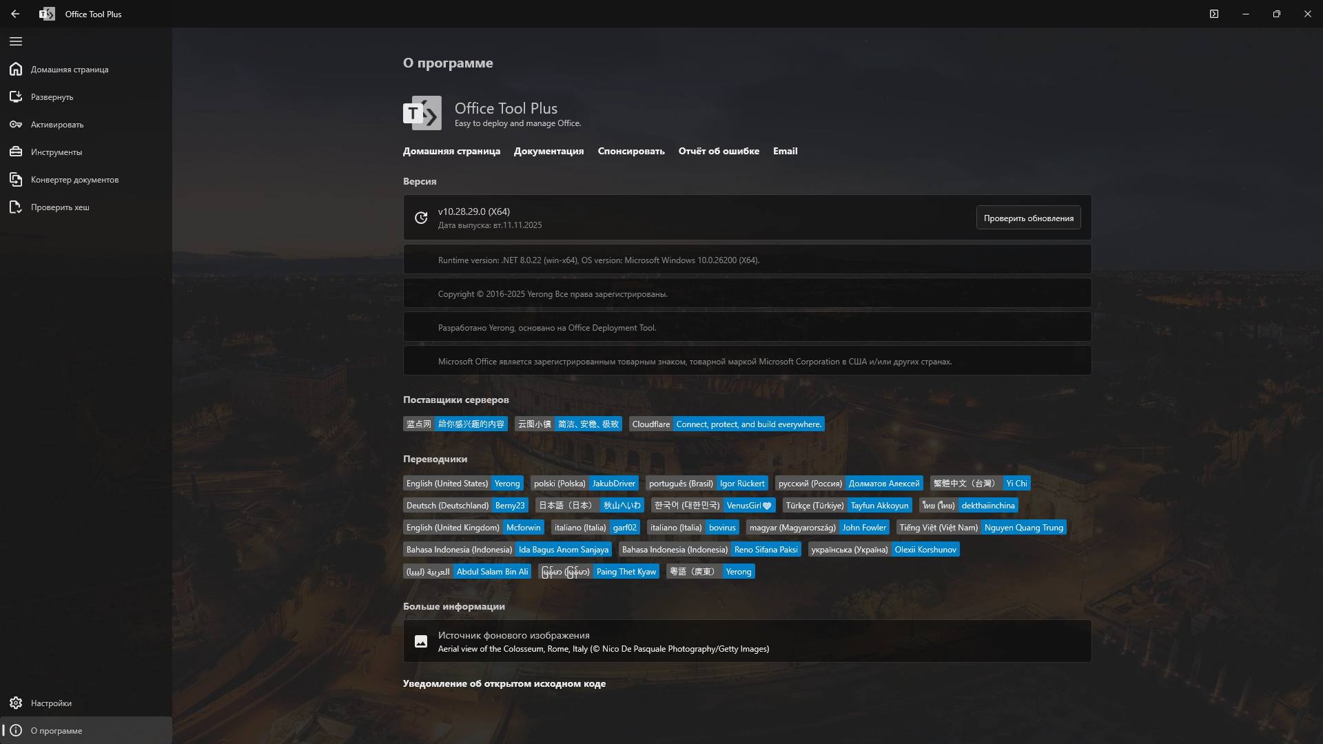Click the Источник фонового изображения image icon
This screenshot has width=1323, height=744.
[x=421, y=642]
